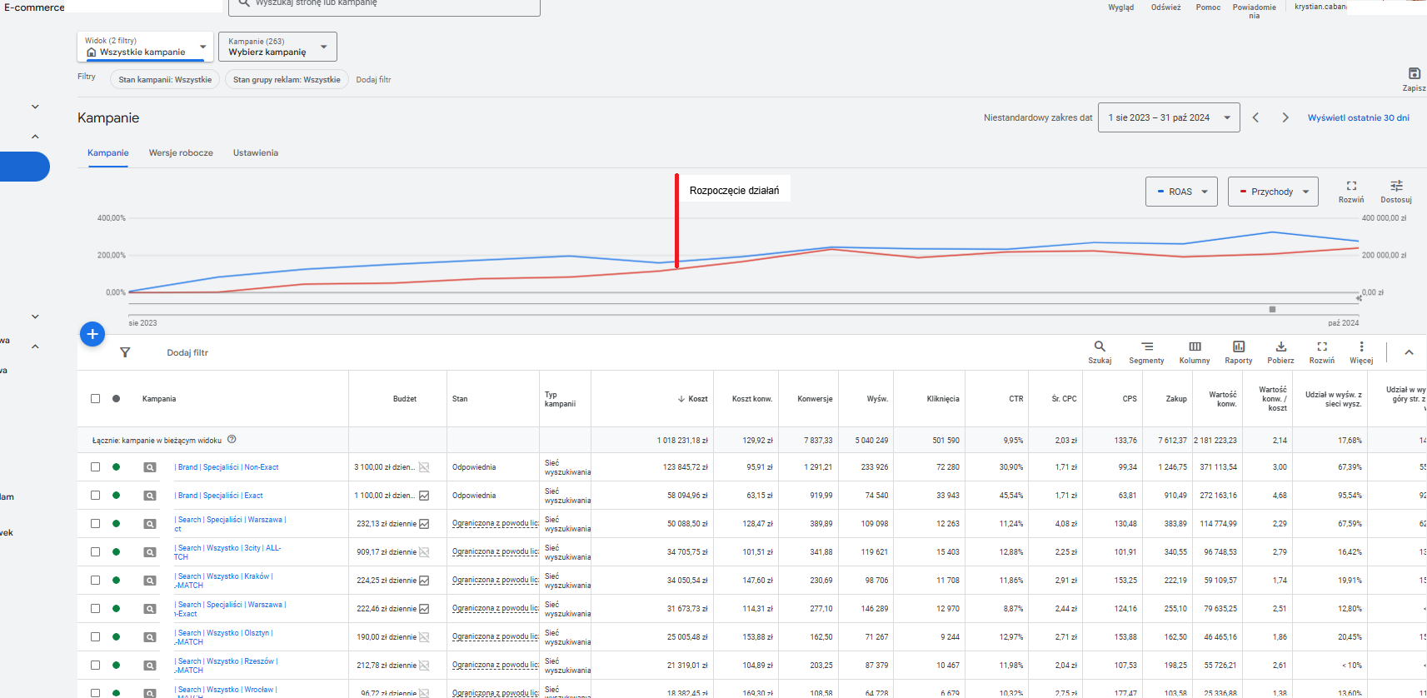Open the Widok Wszystkie kampanie dropdown
Image resolution: width=1427 pixels, height=698 pixels.
click(x=146, y=47)
